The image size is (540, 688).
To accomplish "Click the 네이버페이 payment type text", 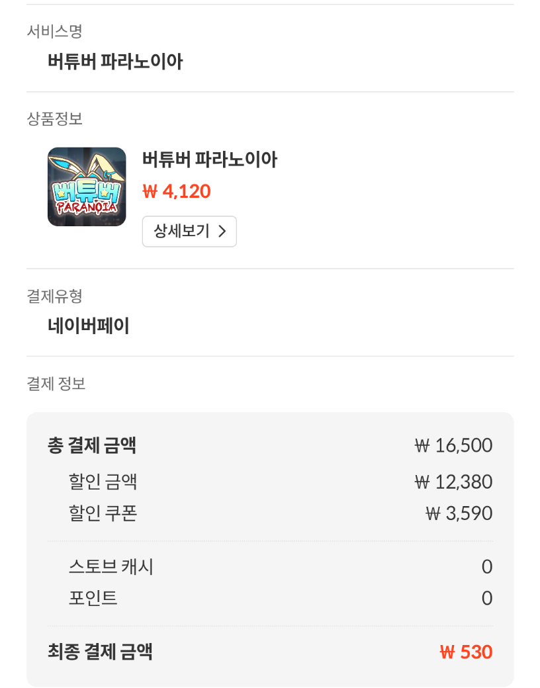I will point(88,325).
